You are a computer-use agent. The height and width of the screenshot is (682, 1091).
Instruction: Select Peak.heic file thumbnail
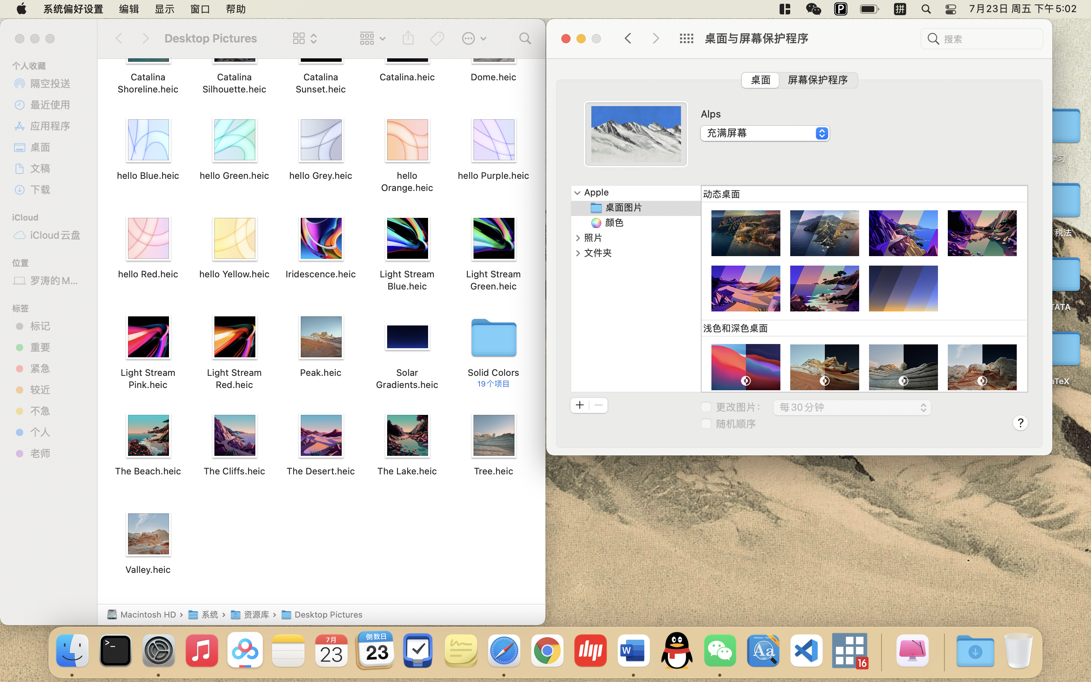coord(320,337)
